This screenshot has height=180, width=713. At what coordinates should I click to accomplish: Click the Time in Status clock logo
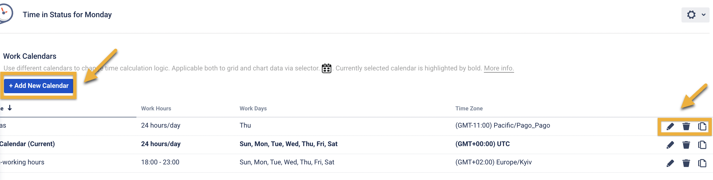click(6, 13)
